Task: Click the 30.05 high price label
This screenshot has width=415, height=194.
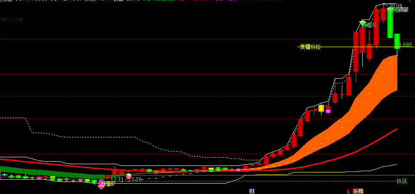Action: point(396,6)
